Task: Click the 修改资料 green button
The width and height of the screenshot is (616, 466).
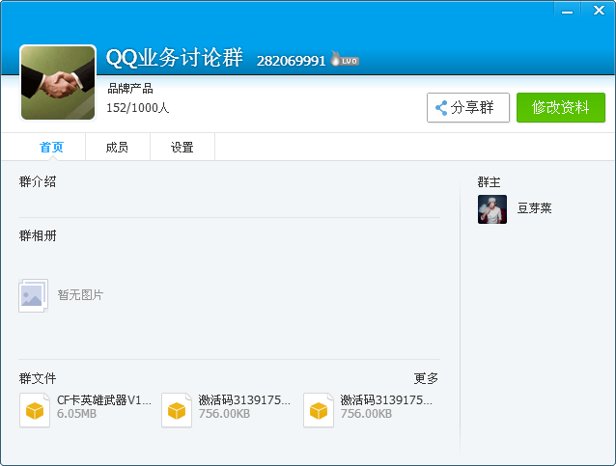Action: (561, 107)
